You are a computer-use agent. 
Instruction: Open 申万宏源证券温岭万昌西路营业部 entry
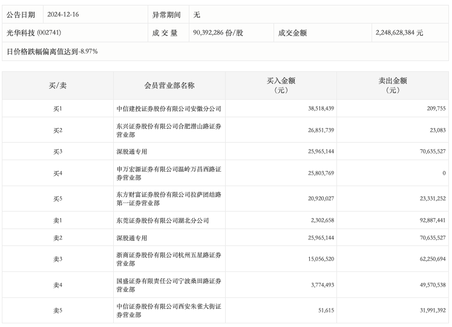169,173
